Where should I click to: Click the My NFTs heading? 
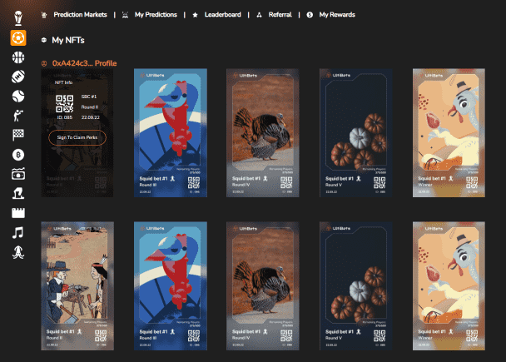point(68,40)
